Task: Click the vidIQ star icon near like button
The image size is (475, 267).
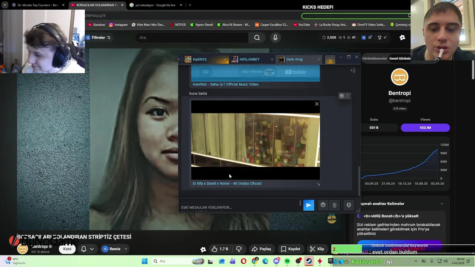Action: (x=203, y=249)
